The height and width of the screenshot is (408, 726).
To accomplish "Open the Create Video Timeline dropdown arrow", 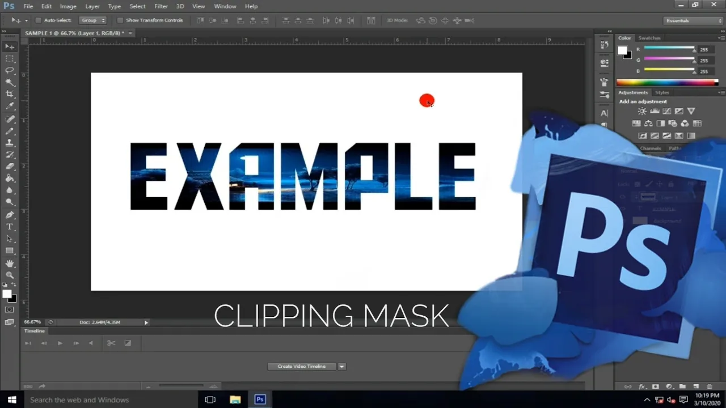I will click(341, 367).
